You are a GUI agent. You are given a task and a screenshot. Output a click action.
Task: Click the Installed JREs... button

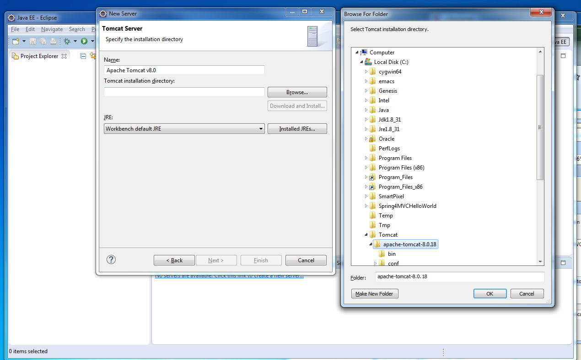point(297,129)
